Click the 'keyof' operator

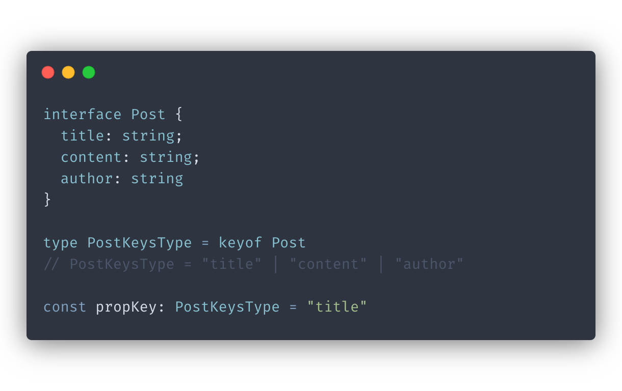tap(240, 242)
